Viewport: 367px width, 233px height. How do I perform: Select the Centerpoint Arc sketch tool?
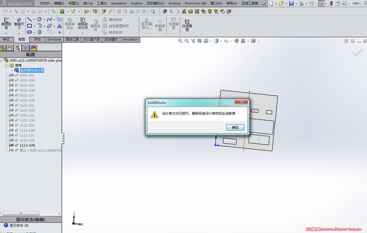39,26
